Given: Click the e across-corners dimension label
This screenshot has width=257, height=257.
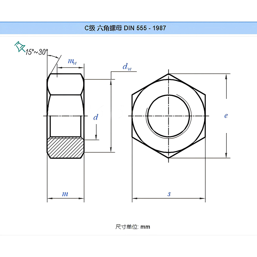Looking at the screenshot, I should tap(226, 116).
